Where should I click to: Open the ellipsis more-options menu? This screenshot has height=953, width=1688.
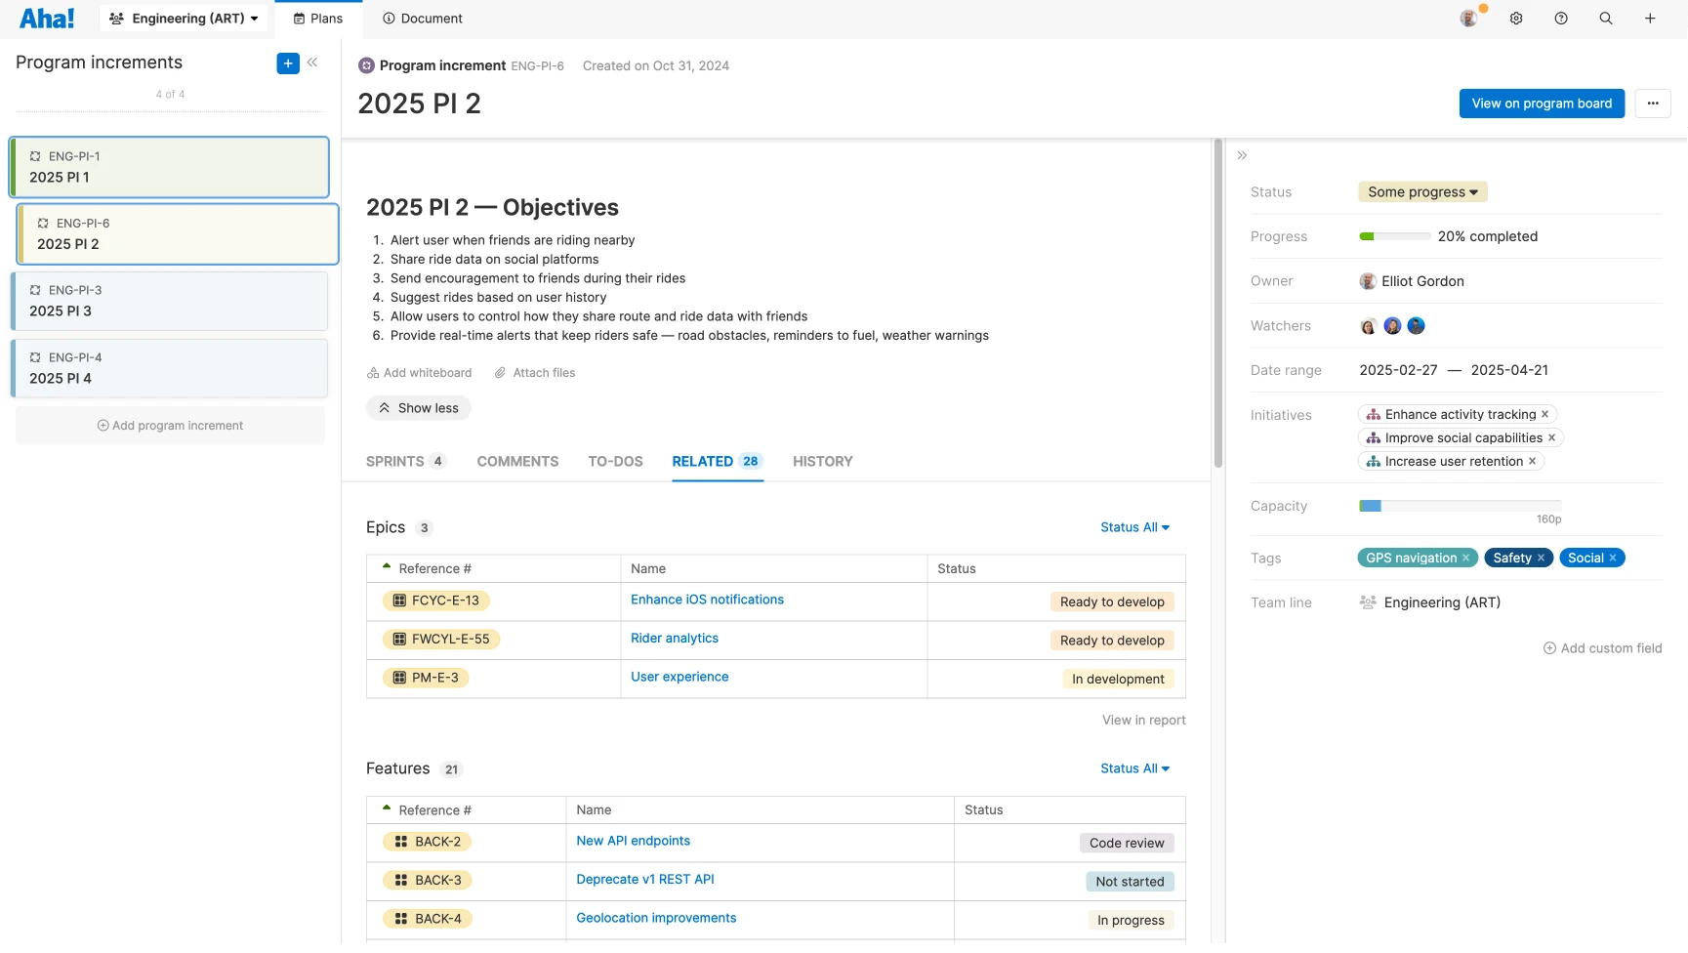(1652, 104)
